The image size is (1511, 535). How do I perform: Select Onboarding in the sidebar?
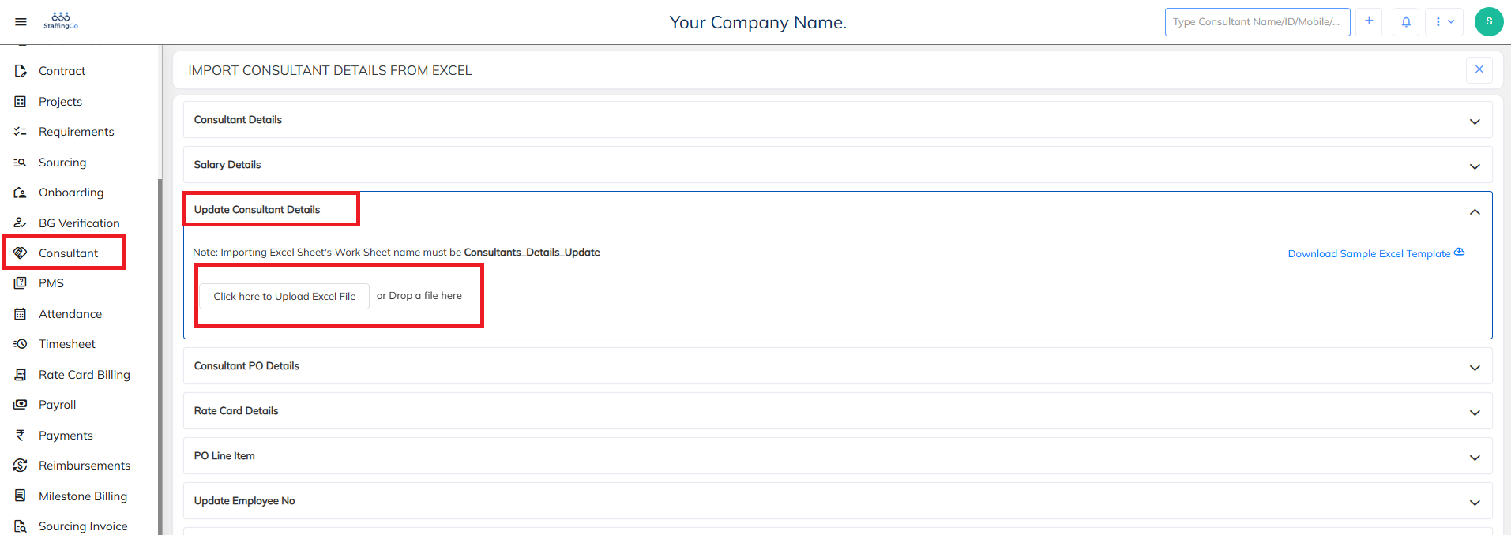point(70,193)
